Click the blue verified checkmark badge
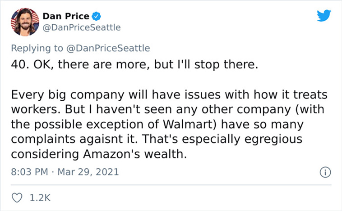342x211 pixels. coord(96,16)
